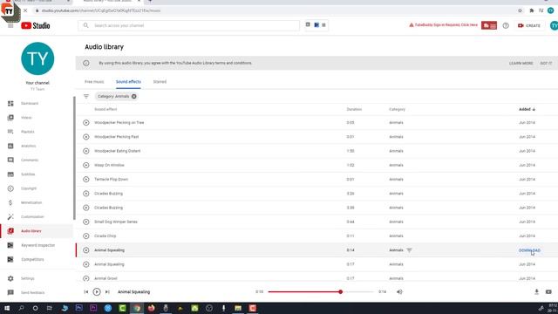Open the TY account avatar menu
Viewport: 558px width, 314px height.
coord(554,25)
